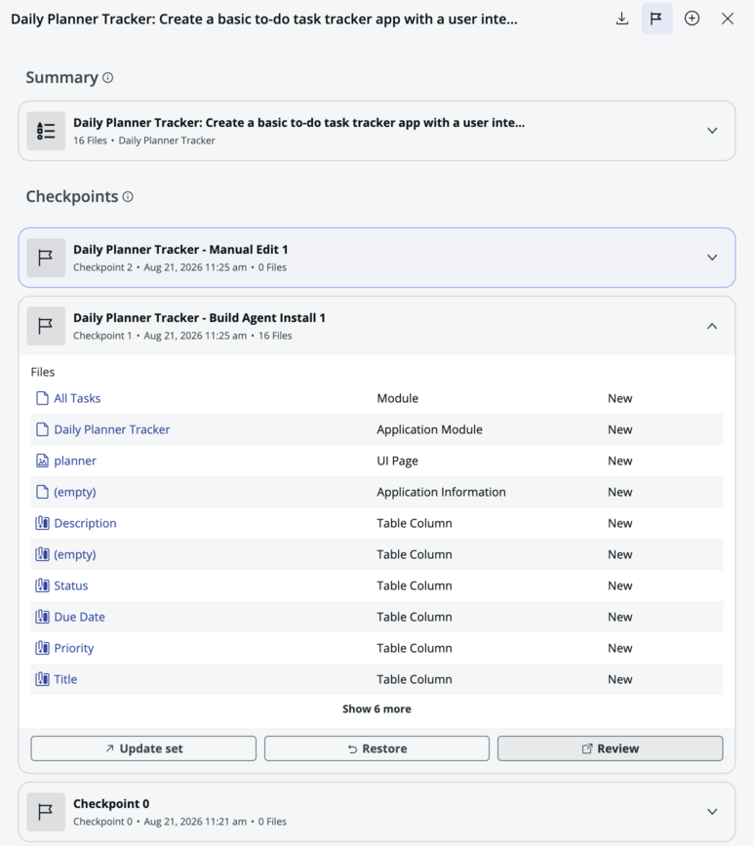Show 6 more files in list

(377, 709)
